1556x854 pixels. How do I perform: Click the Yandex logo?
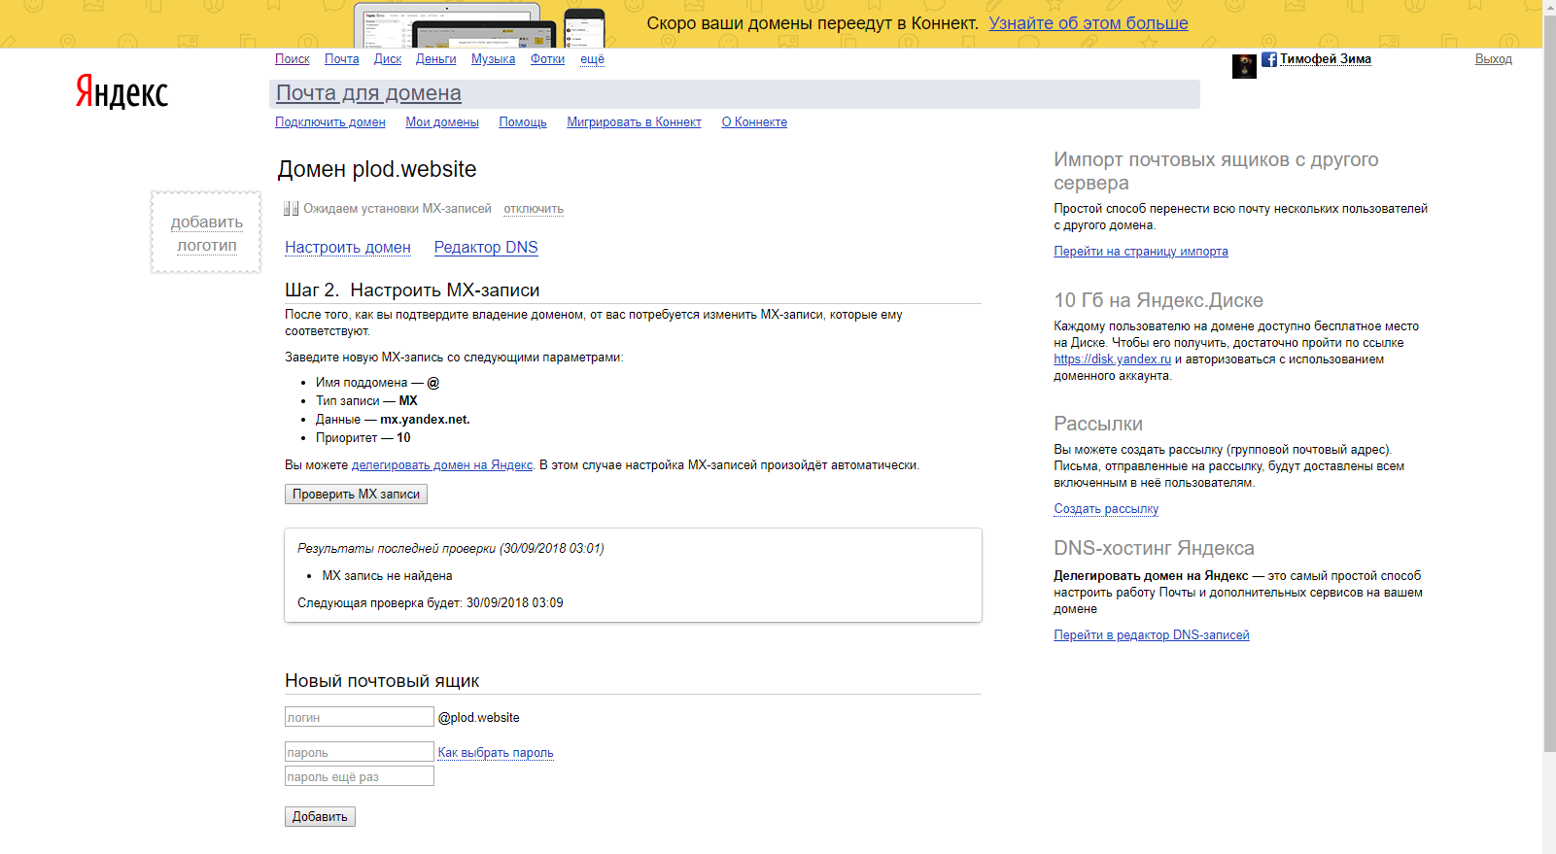121,92
